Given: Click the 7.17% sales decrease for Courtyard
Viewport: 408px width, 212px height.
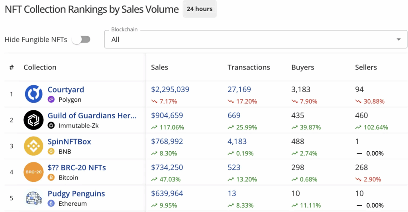Looking at the screenshot, I should click(x=164, y=101).
